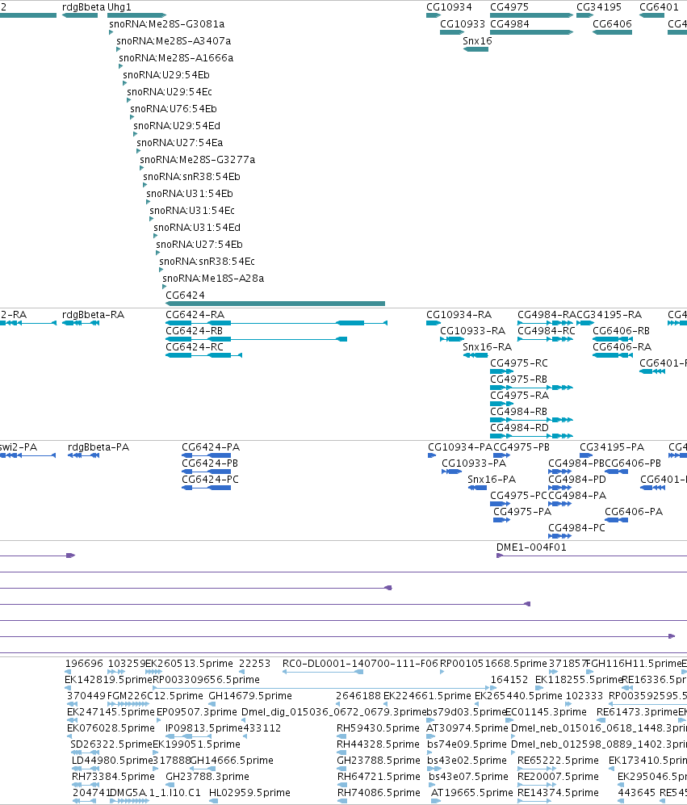Image resolution: width=687 pixels, height=805 pixels.
Task: Click the snoRNA:U31:54Eb label
Action: [x=190, y=194]
